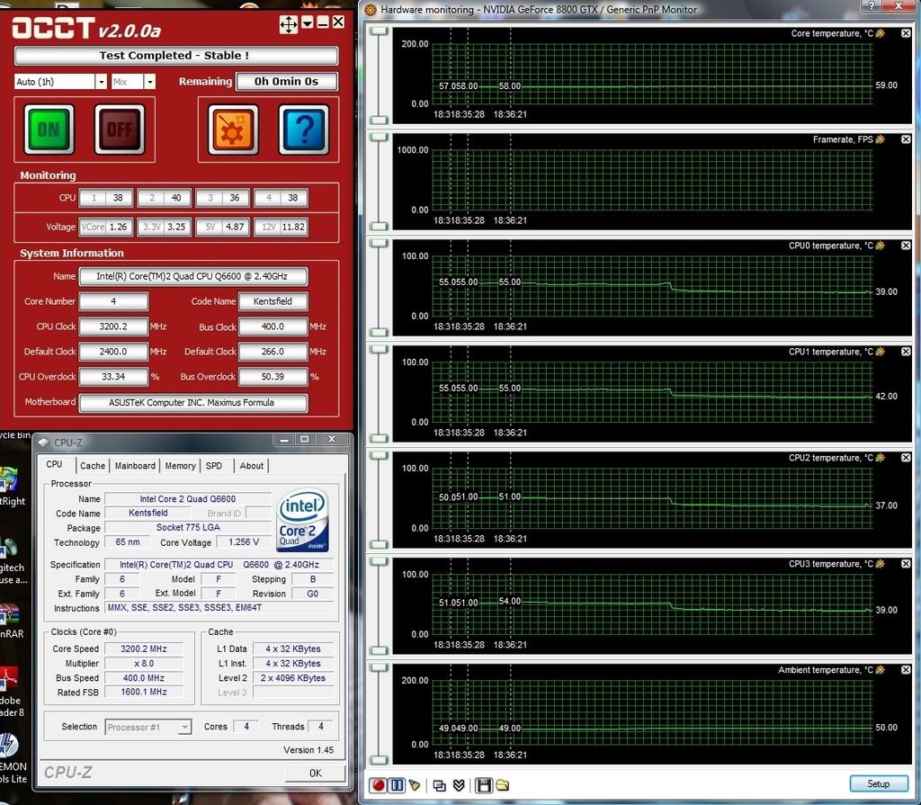Open settings gear for CPU0 temperature graph
Image resolution: width=921 pixels, height=805 pixels.
(880, 246)
